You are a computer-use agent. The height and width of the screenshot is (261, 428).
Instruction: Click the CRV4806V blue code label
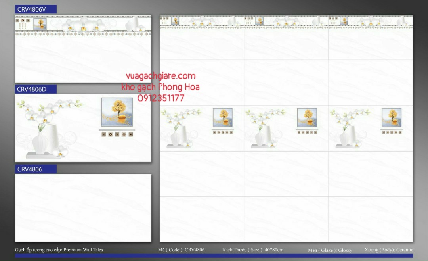click(x=36, y=10)
